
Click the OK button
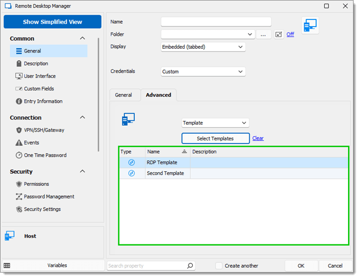point(301,266)
